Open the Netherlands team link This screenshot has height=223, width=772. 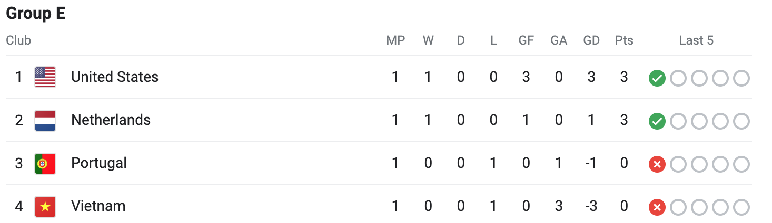coord(111,120)
